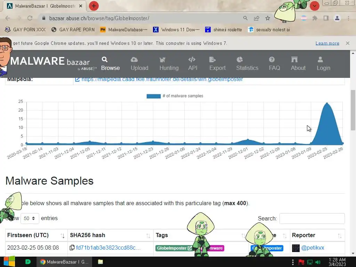Open a new tab with the plus button
This screenshot has height=267, width=356.
click(94, 6)
